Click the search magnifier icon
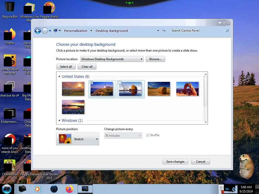Screen dimensions: 259x194 (x=227, y=31)
